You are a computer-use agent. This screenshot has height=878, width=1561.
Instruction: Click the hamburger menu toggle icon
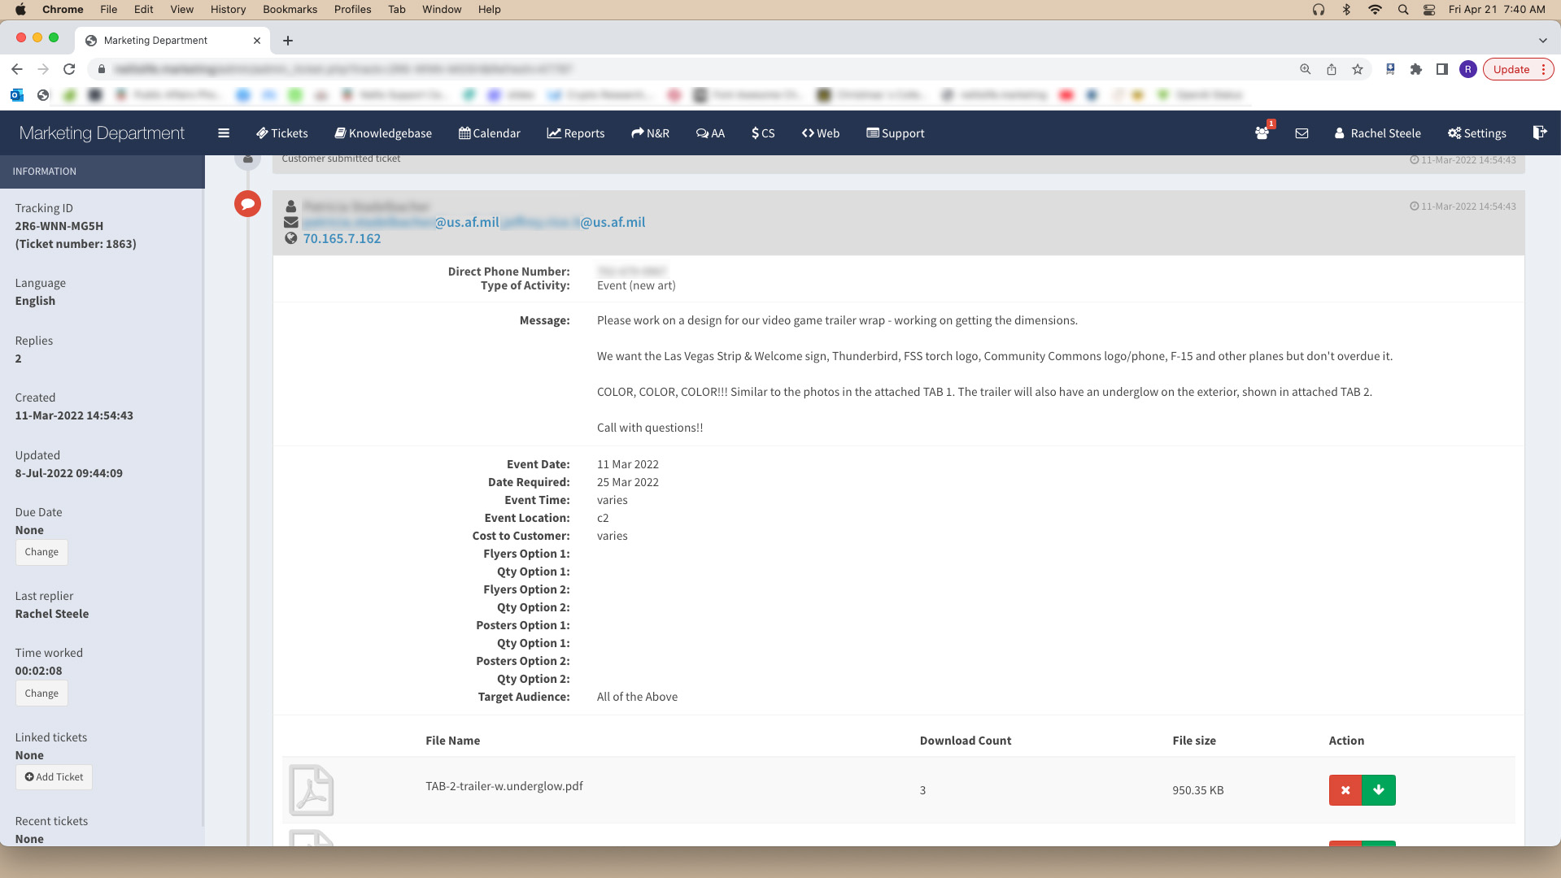[224, 133]
